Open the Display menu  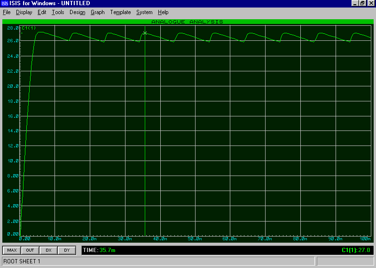tap(24, 12)
